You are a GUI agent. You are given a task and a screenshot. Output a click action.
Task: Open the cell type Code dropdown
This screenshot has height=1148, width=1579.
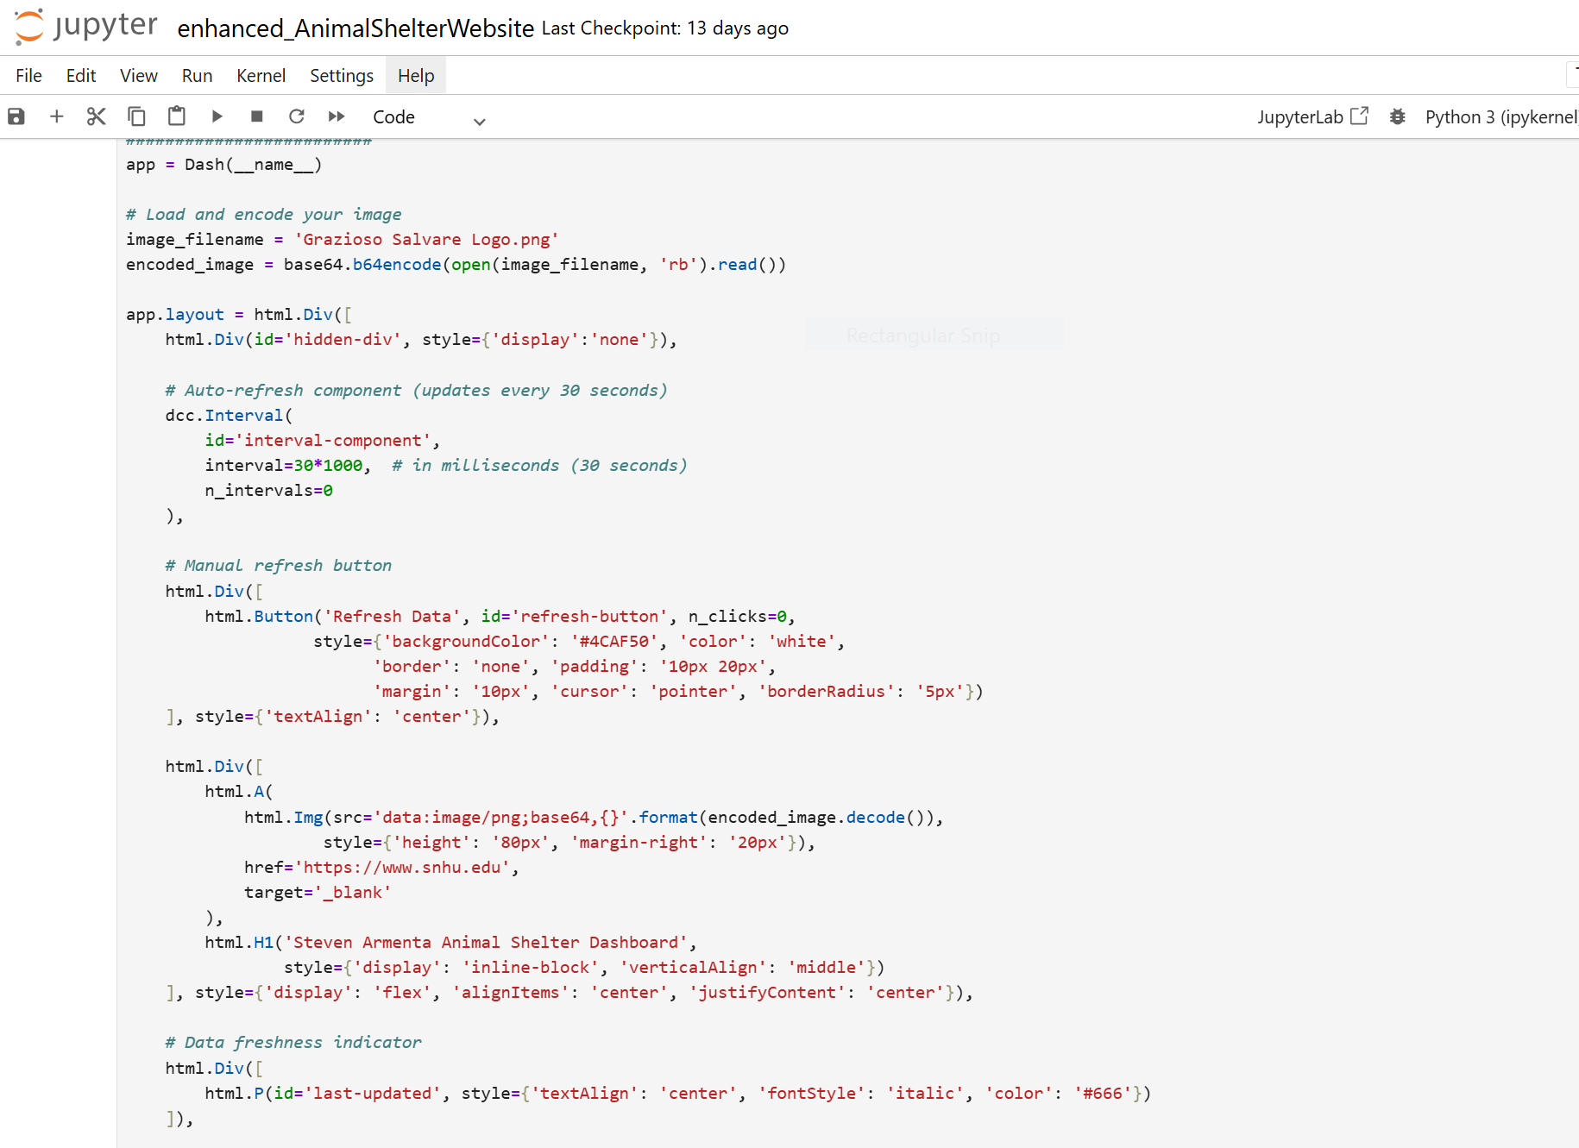(x=429, y=117)
